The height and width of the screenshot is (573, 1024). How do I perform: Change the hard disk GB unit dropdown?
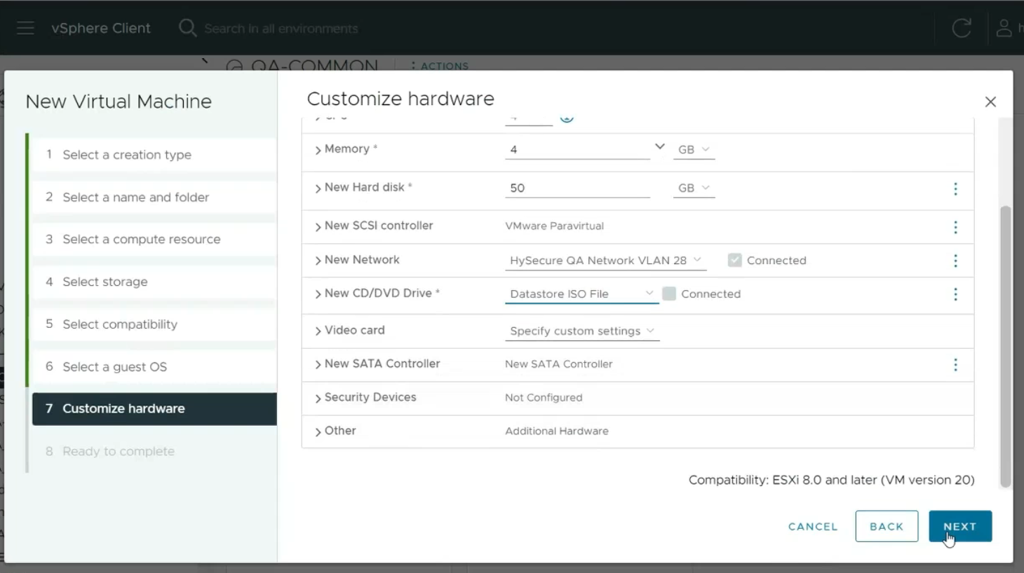[x=693, y=188]
